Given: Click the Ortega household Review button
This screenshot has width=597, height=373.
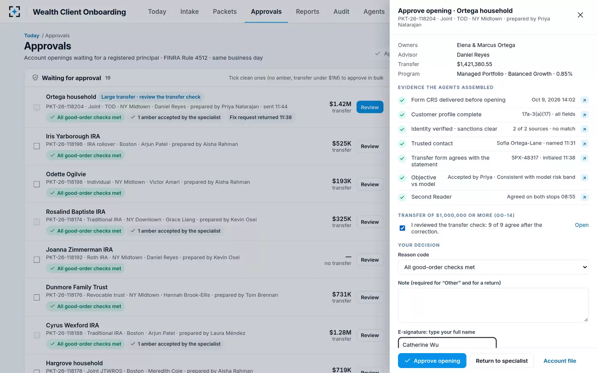Looking at the screenshot, I should point(370,107).
